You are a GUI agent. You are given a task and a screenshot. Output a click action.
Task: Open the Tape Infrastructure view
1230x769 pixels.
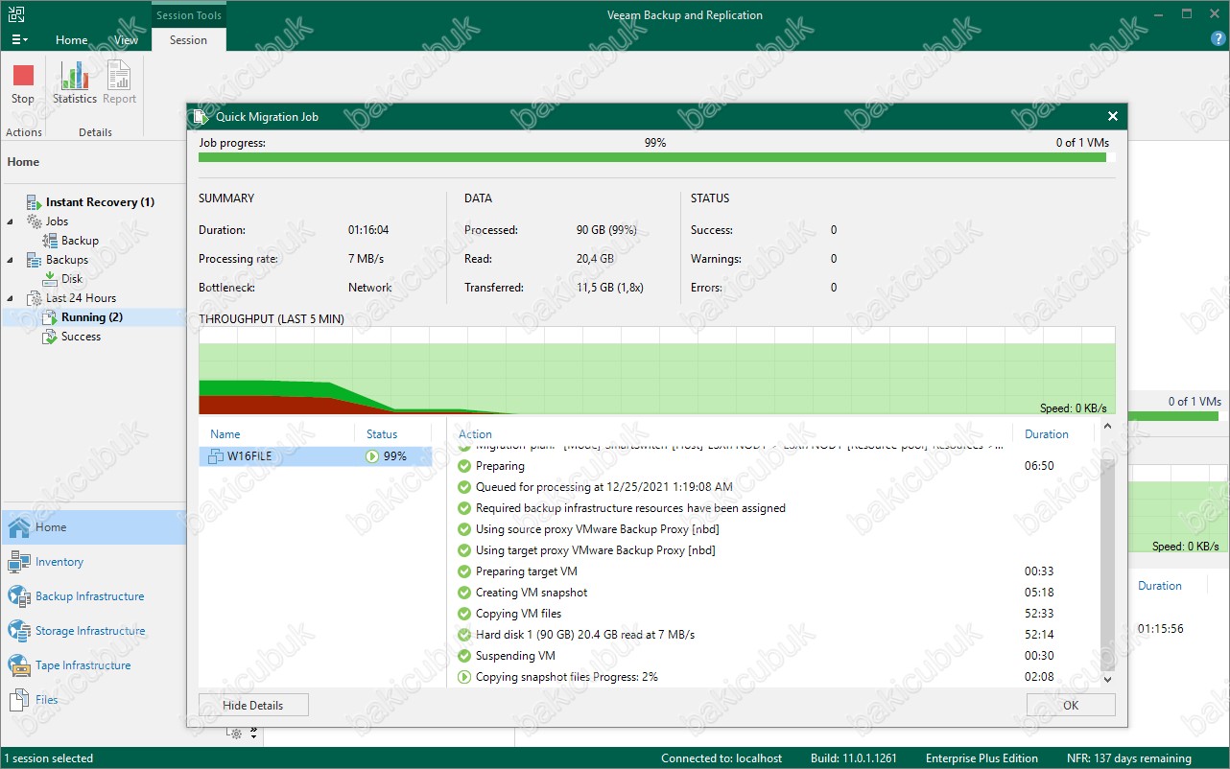coord(93,665)
